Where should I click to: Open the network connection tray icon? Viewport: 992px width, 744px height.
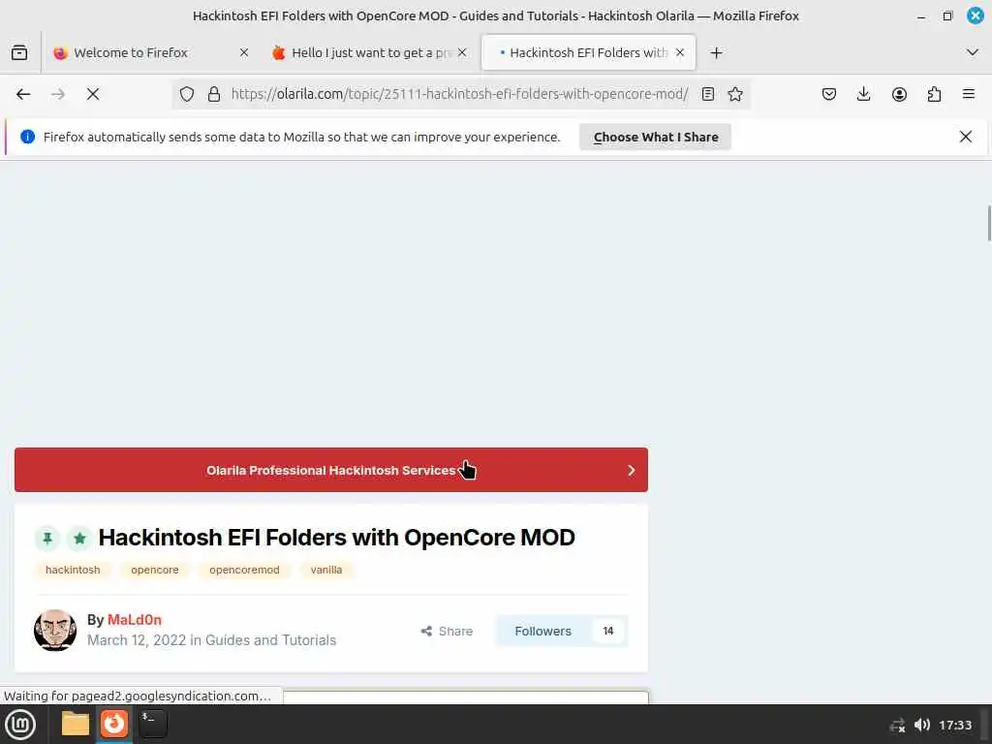[897, 725]
